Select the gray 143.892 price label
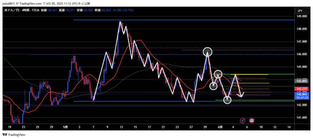This screenshot has height=139, width=313. [x=302, y=81]
